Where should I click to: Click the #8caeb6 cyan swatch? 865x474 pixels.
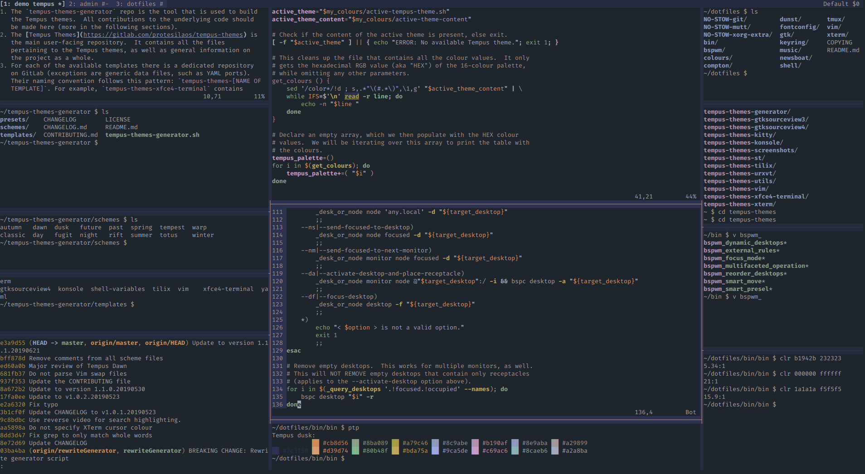pyautogui.click(x=515, y=450)
